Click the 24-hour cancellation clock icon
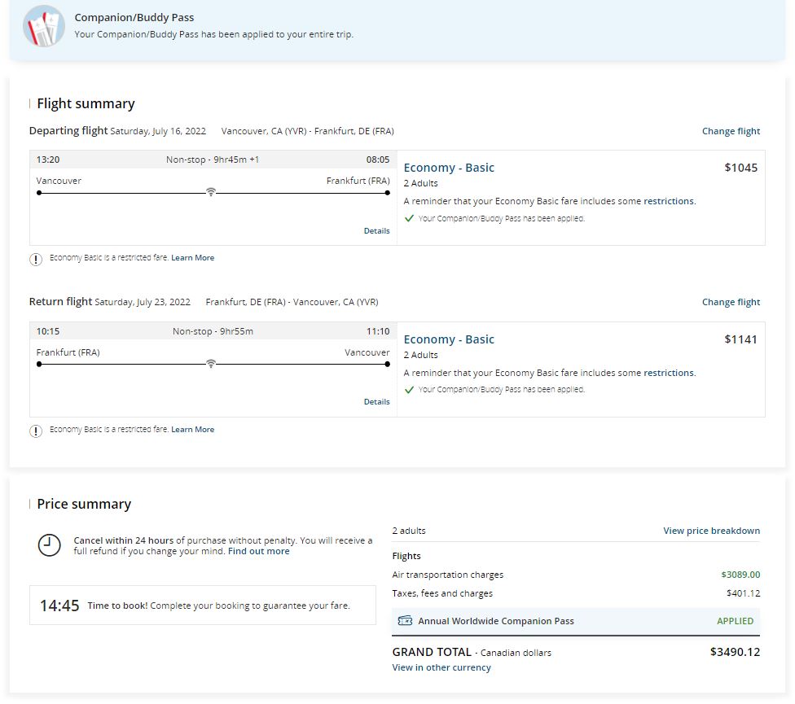The width and height of the screenshot is (795, 704). click(x=50, y=545)
